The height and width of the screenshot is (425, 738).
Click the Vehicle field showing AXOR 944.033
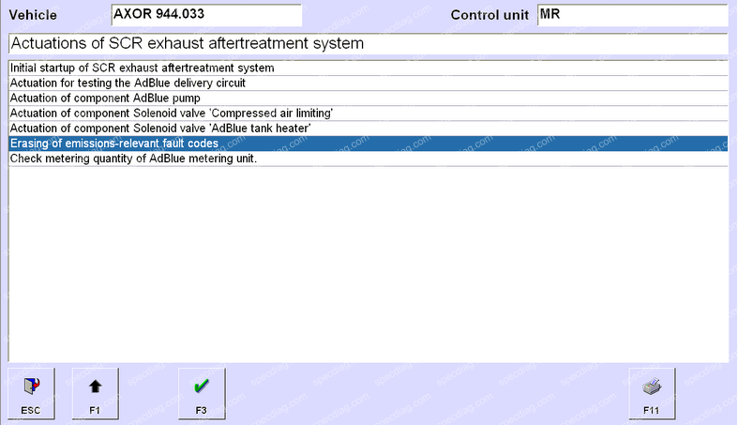coord(206,15)
